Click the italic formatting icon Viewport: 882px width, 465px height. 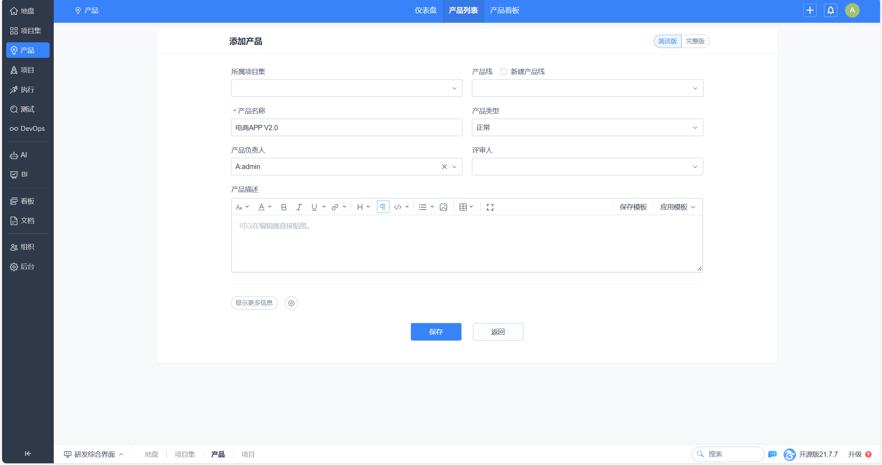pyautogui.click(x=299, y=207)
